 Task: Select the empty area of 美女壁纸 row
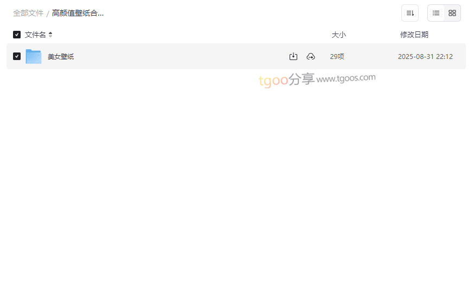coord(181,56)
